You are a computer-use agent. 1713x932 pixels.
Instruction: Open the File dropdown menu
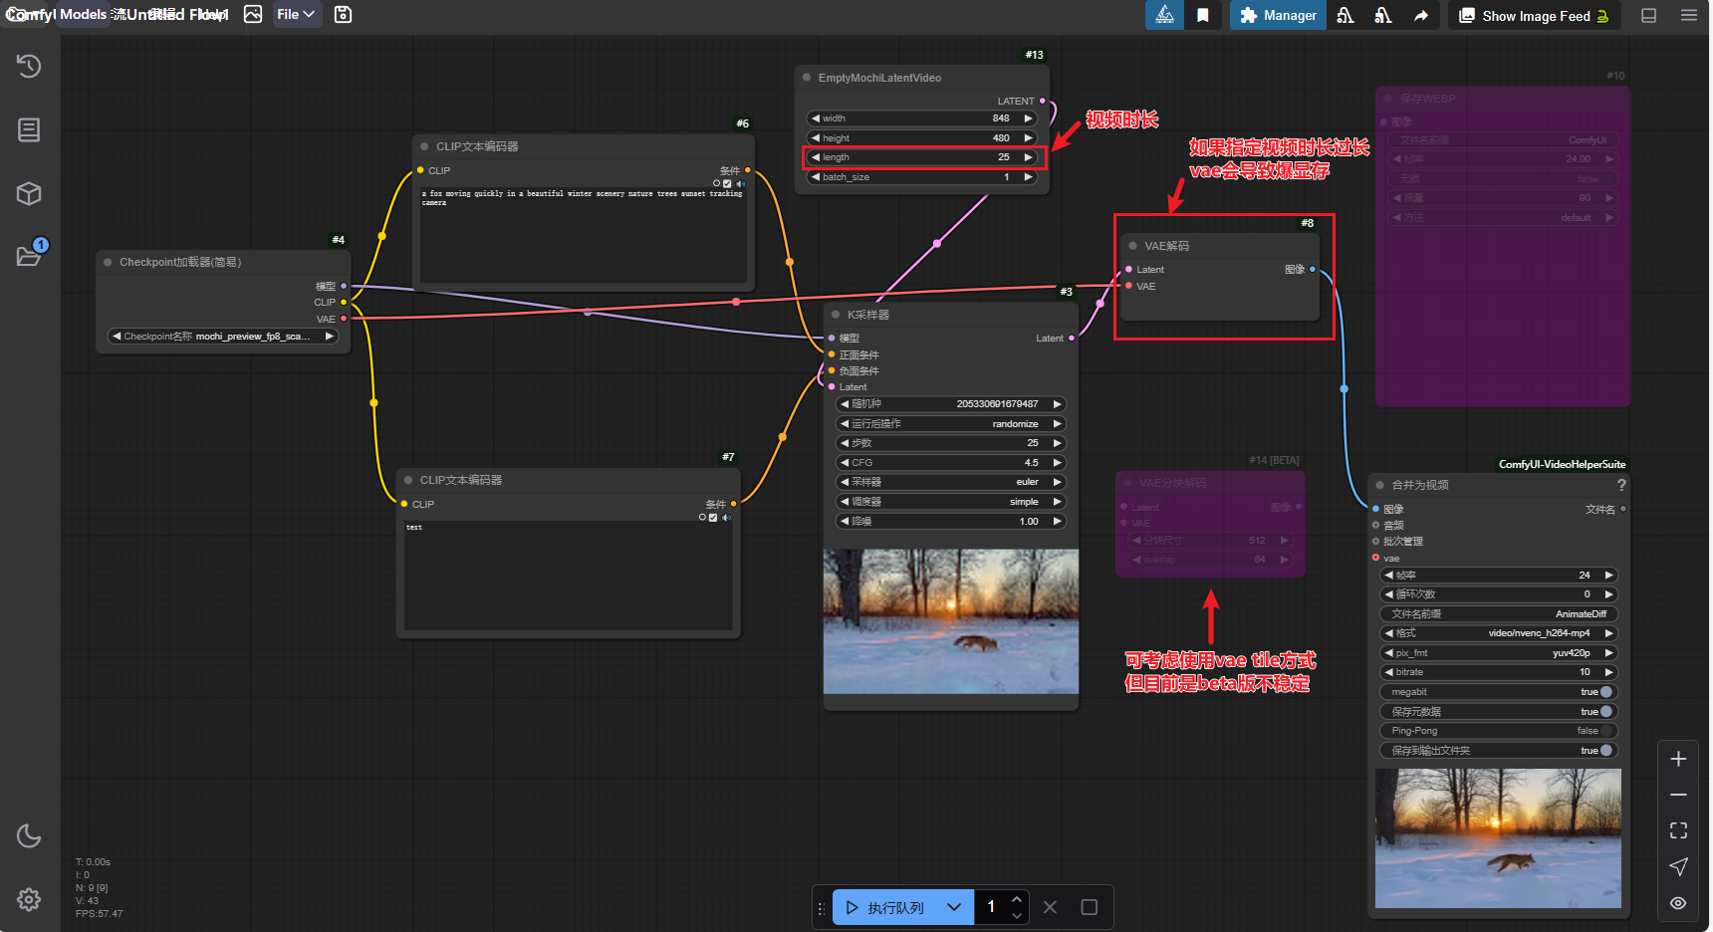coord(295,15)
